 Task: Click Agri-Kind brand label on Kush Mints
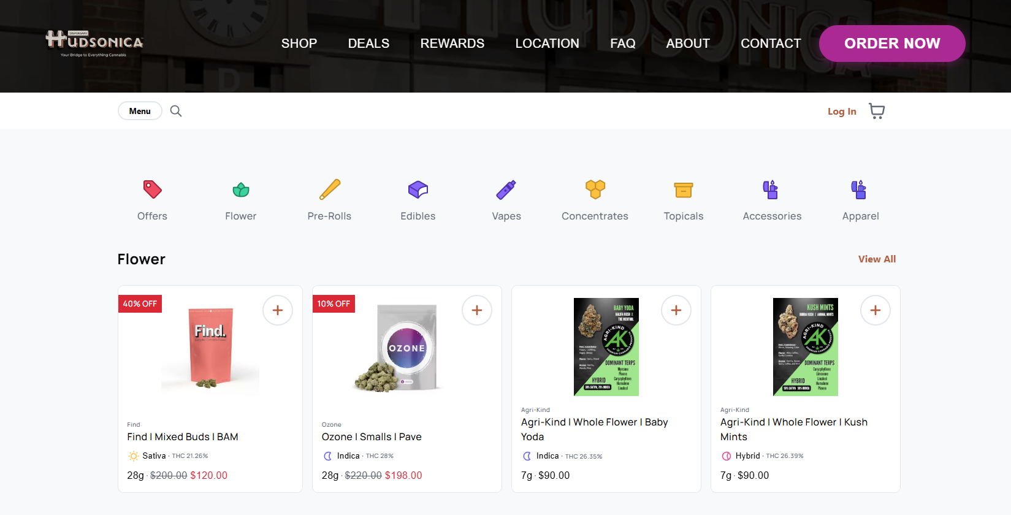click(734, 410)
